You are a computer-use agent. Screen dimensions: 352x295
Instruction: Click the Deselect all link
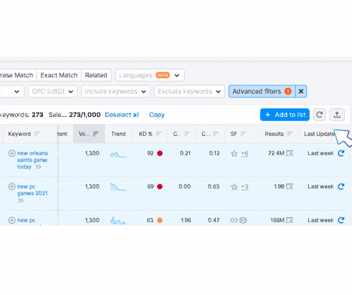coord(122,115)
